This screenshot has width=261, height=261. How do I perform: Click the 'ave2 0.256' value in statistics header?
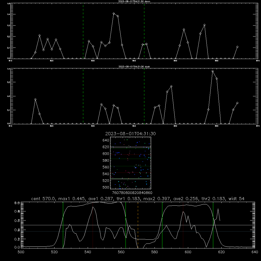[x=186, y=199]
